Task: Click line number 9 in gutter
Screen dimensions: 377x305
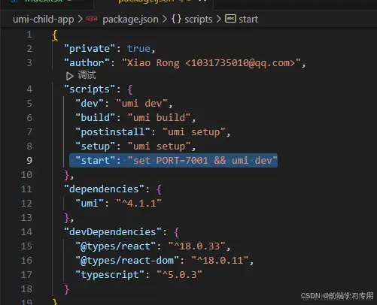Action: [x=29, y=161]
